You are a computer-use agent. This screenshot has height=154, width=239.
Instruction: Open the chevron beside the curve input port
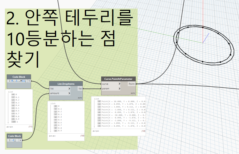pos(119,84)
